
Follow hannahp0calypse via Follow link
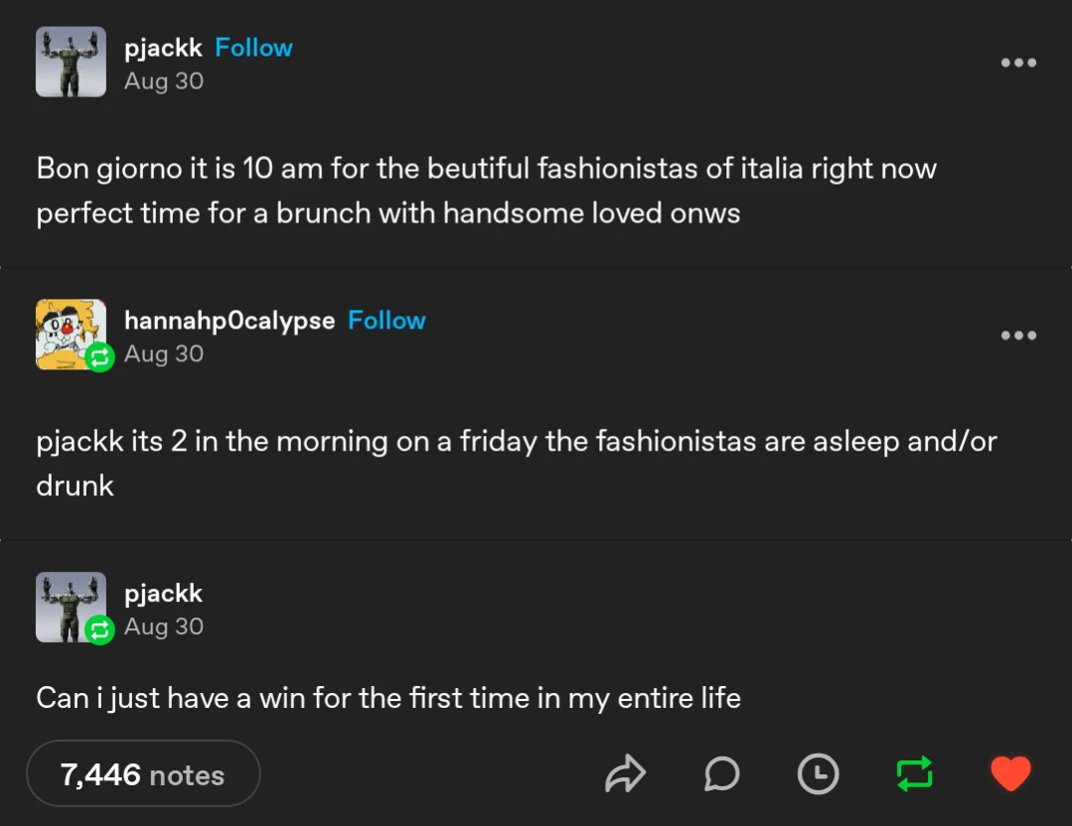point(386,321)
